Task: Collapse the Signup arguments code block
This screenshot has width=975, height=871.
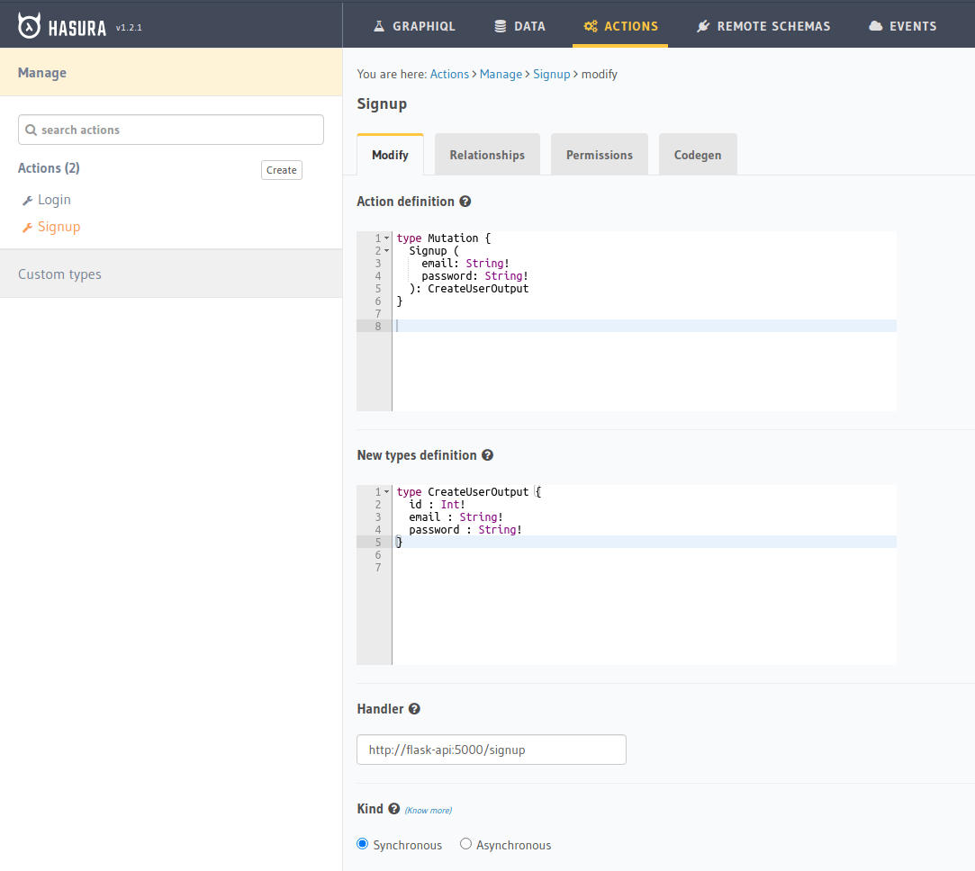Action: (x=386, y=250)
